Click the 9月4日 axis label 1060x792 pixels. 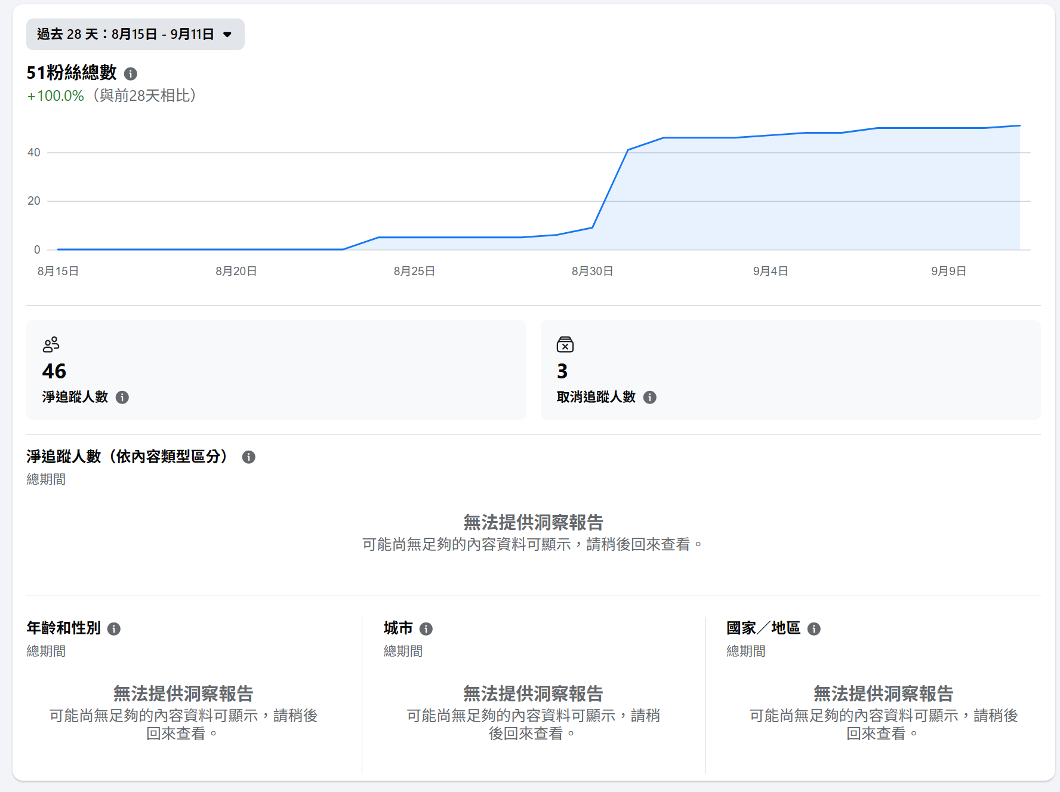pyautogui.click(x=771, y=271)
